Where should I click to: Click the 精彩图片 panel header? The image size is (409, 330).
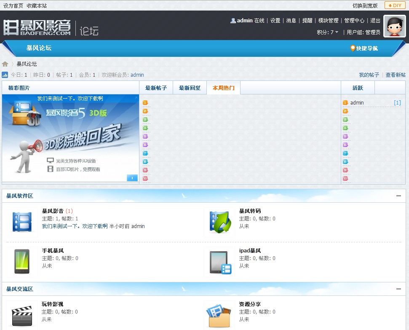tap(19, 88)
